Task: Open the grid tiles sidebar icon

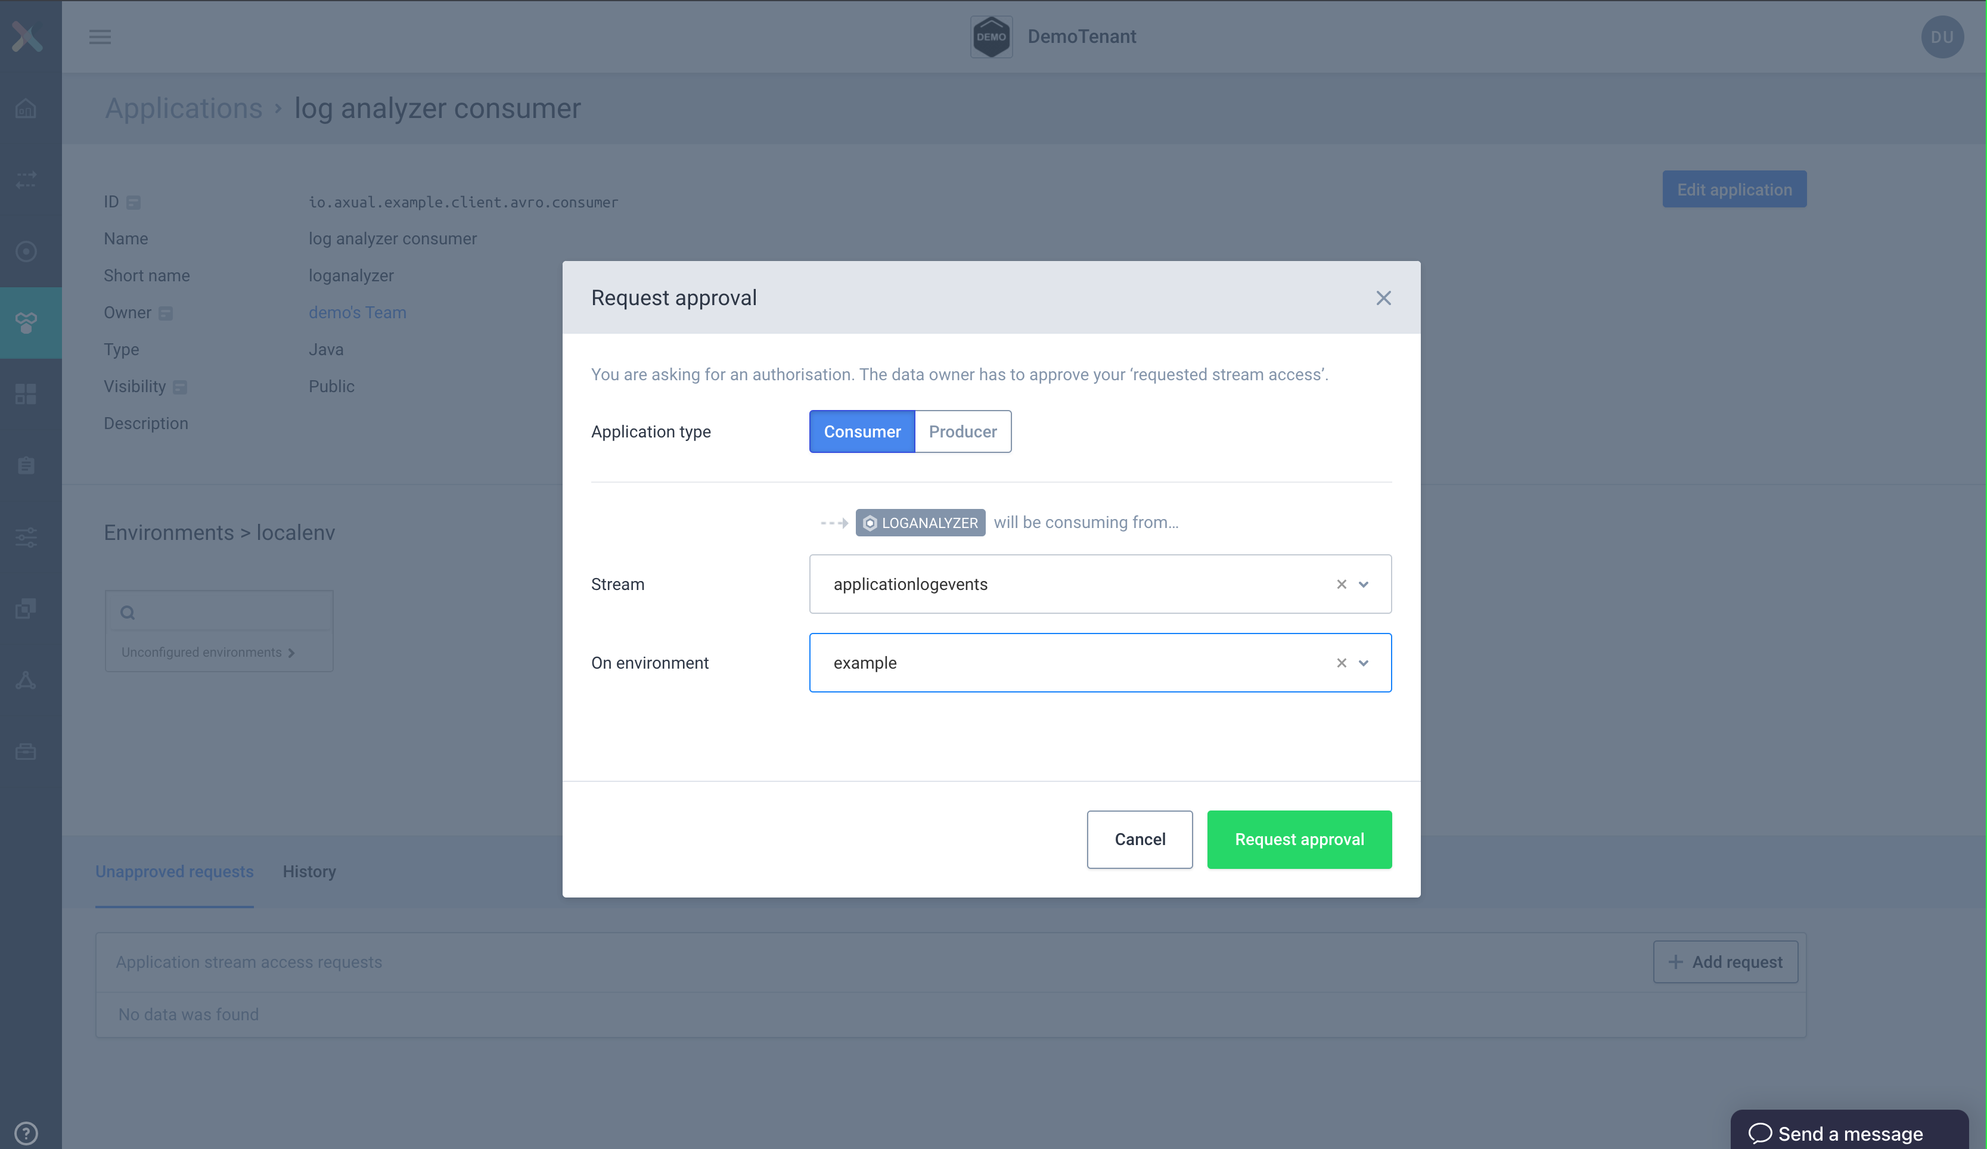Action: (x=26, y=395)
